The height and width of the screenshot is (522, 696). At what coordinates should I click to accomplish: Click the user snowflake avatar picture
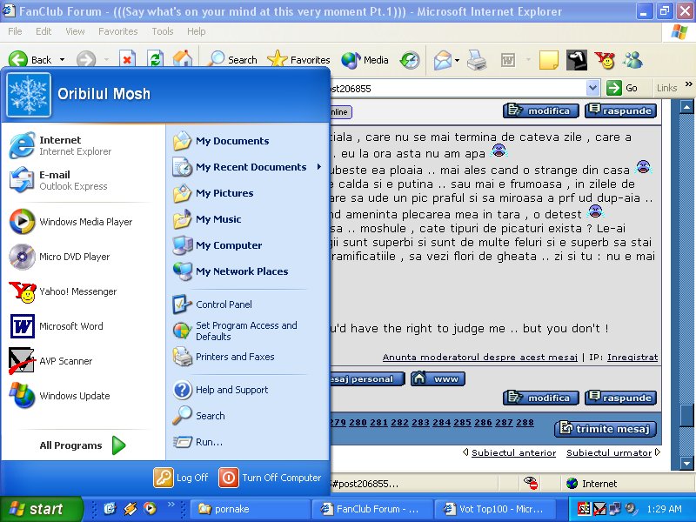(x=29, y=95)
